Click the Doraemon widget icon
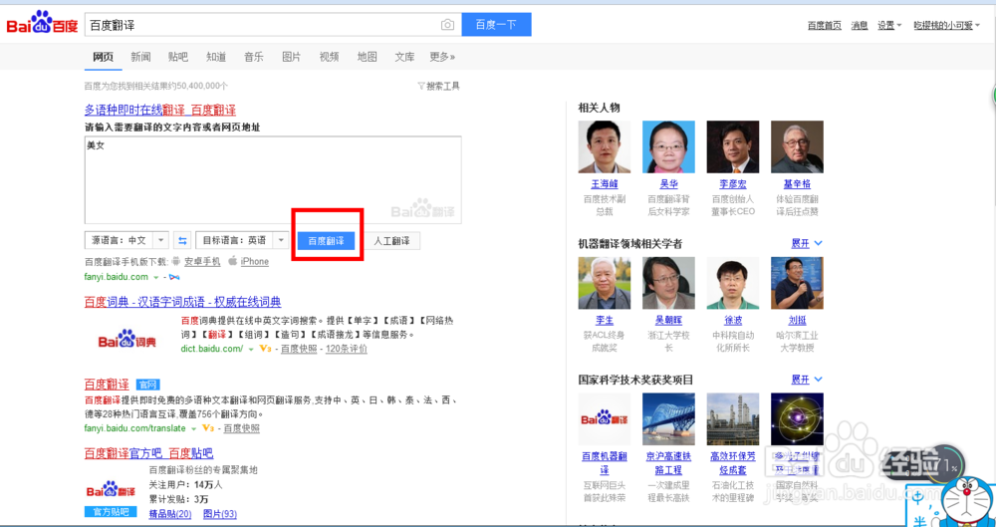Viewport: 996px width, 527px height. [965, 502]
